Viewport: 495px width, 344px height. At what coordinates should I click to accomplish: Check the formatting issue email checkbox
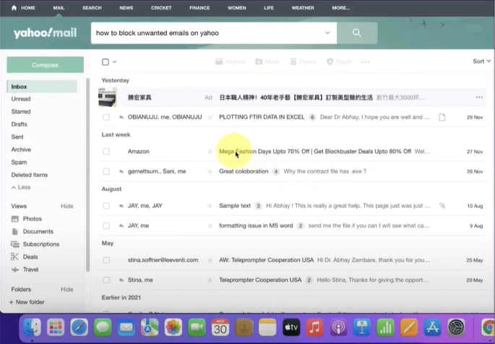(x=106, y=225)
